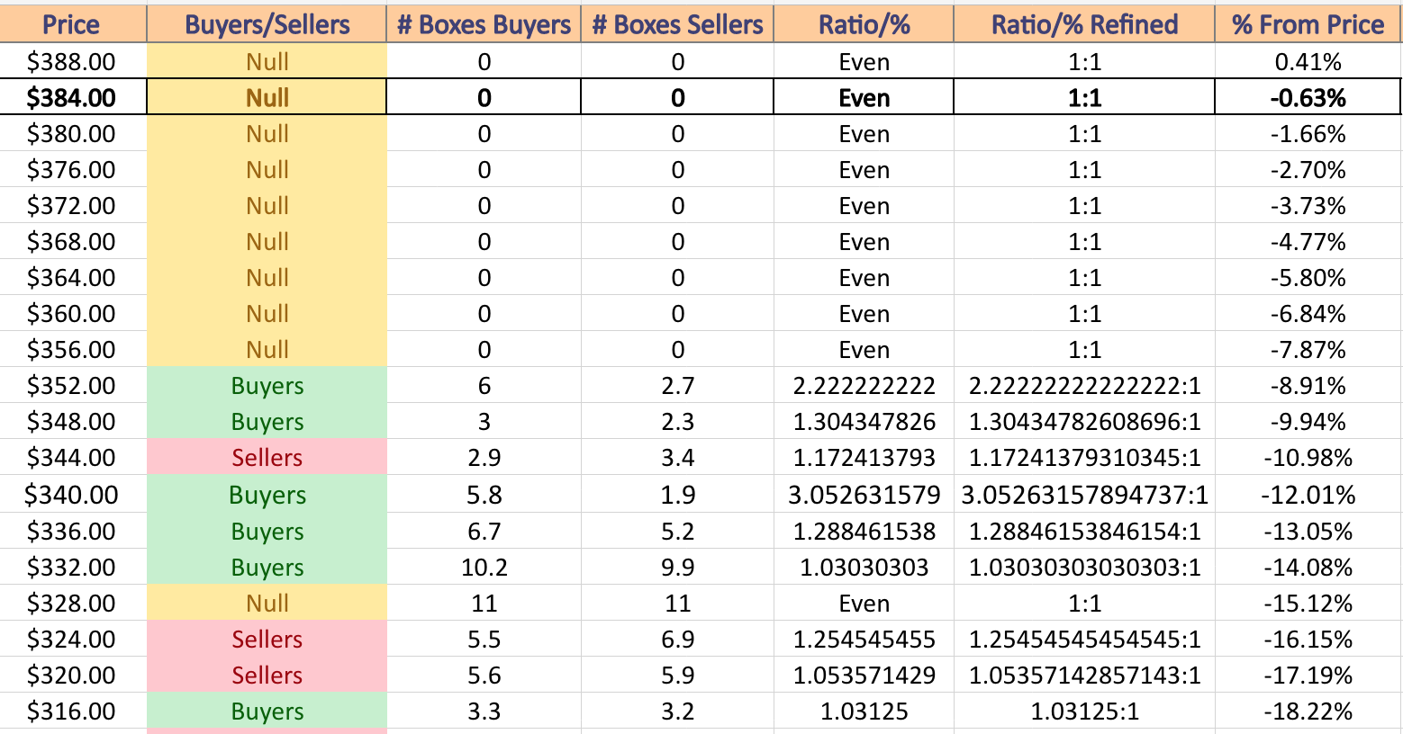Select the $316.00 price cell
This screenshot has width=1403, height=734.
tap(72, 712)
